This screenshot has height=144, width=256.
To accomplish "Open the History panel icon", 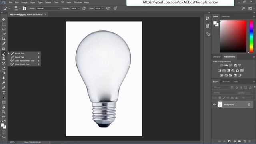I will [208, 18].
